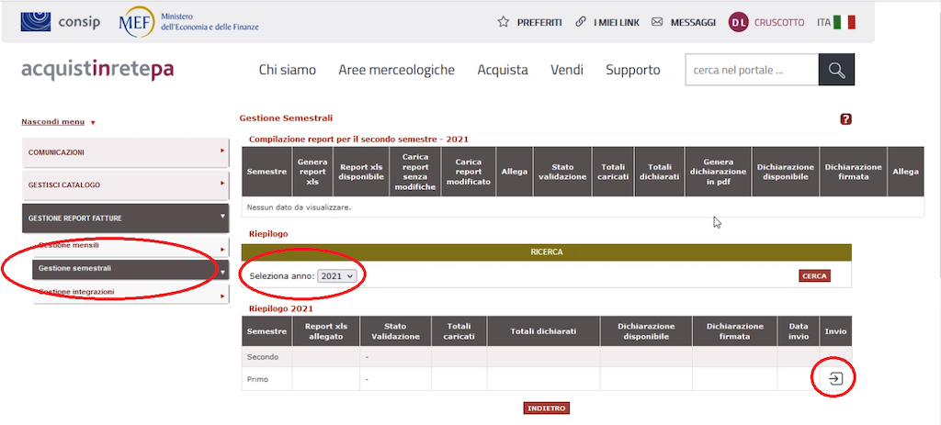Viewport: 941px width, 425px height.
Task: Click the acquistinretepa logo
Action: [x=96, y=70]
